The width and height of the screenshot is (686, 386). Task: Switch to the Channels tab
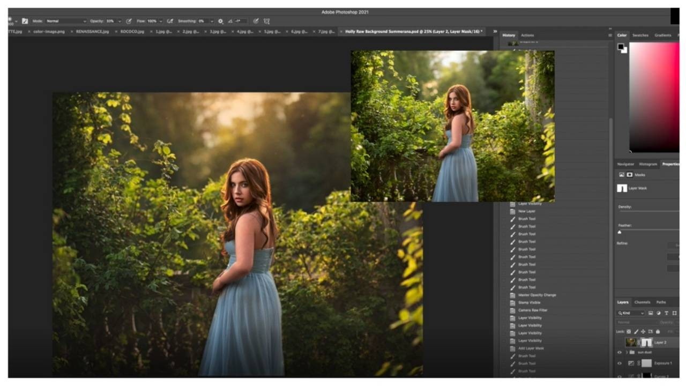point(642,302)
